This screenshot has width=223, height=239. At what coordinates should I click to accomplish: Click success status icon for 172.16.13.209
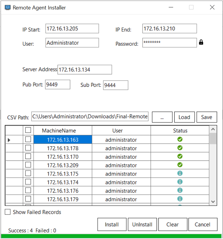pos(180,165)
